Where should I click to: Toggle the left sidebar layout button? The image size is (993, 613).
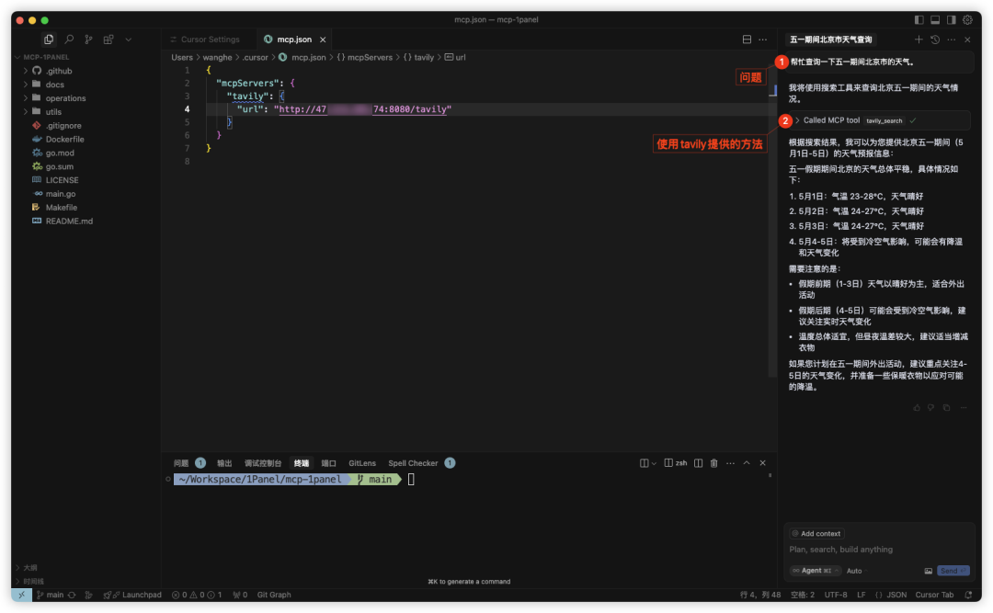point(919,19)
